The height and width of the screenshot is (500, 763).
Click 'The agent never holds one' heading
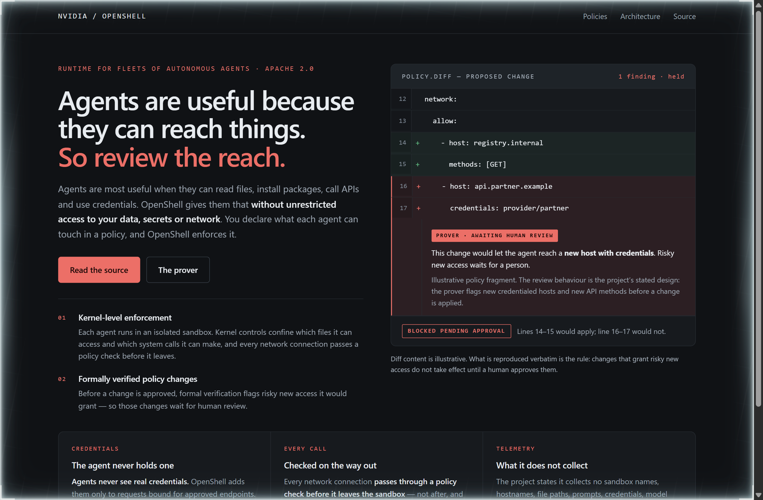click(123, 465)
